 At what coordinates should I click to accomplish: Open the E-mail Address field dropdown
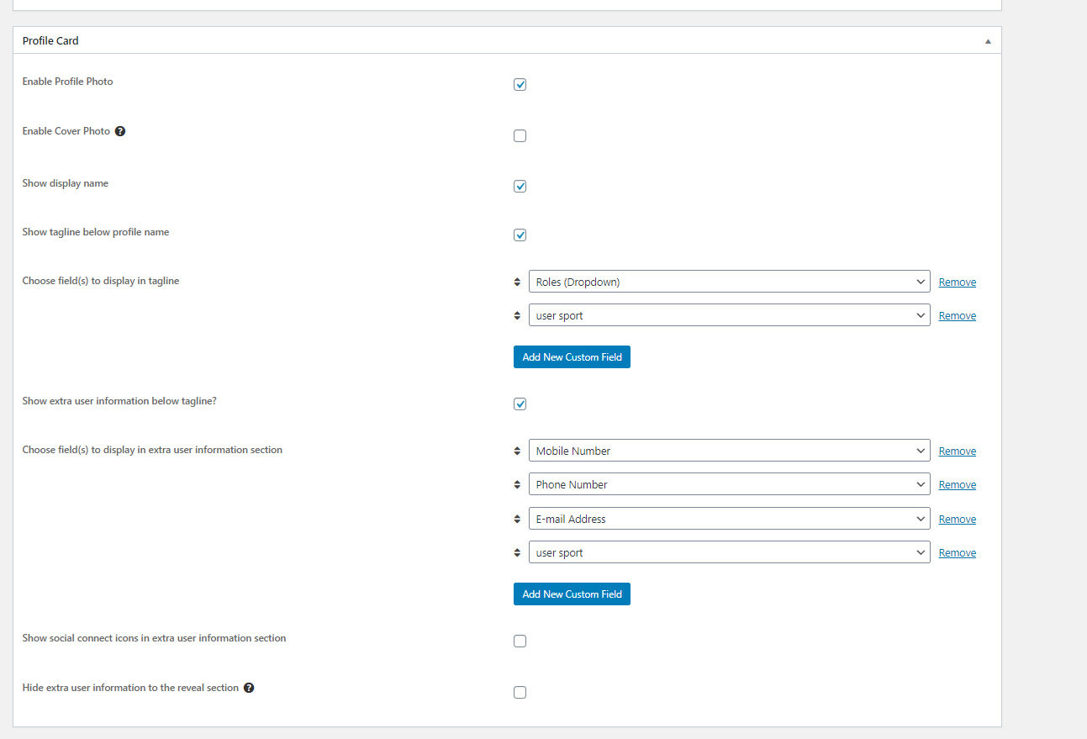point(729,520)
